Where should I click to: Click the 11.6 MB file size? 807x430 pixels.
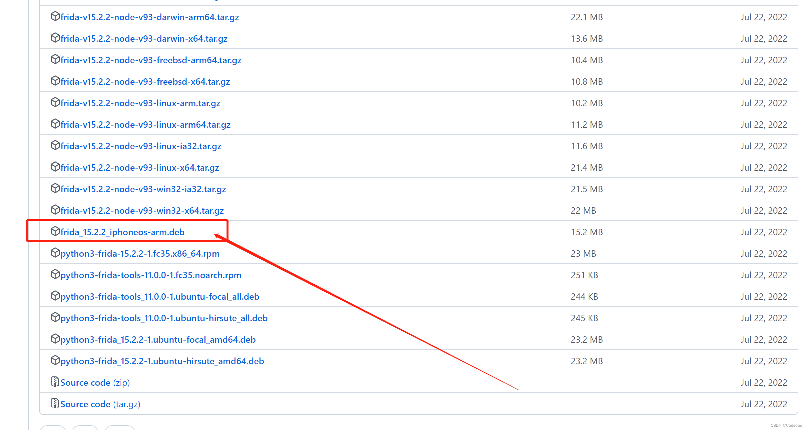[587, 146]
